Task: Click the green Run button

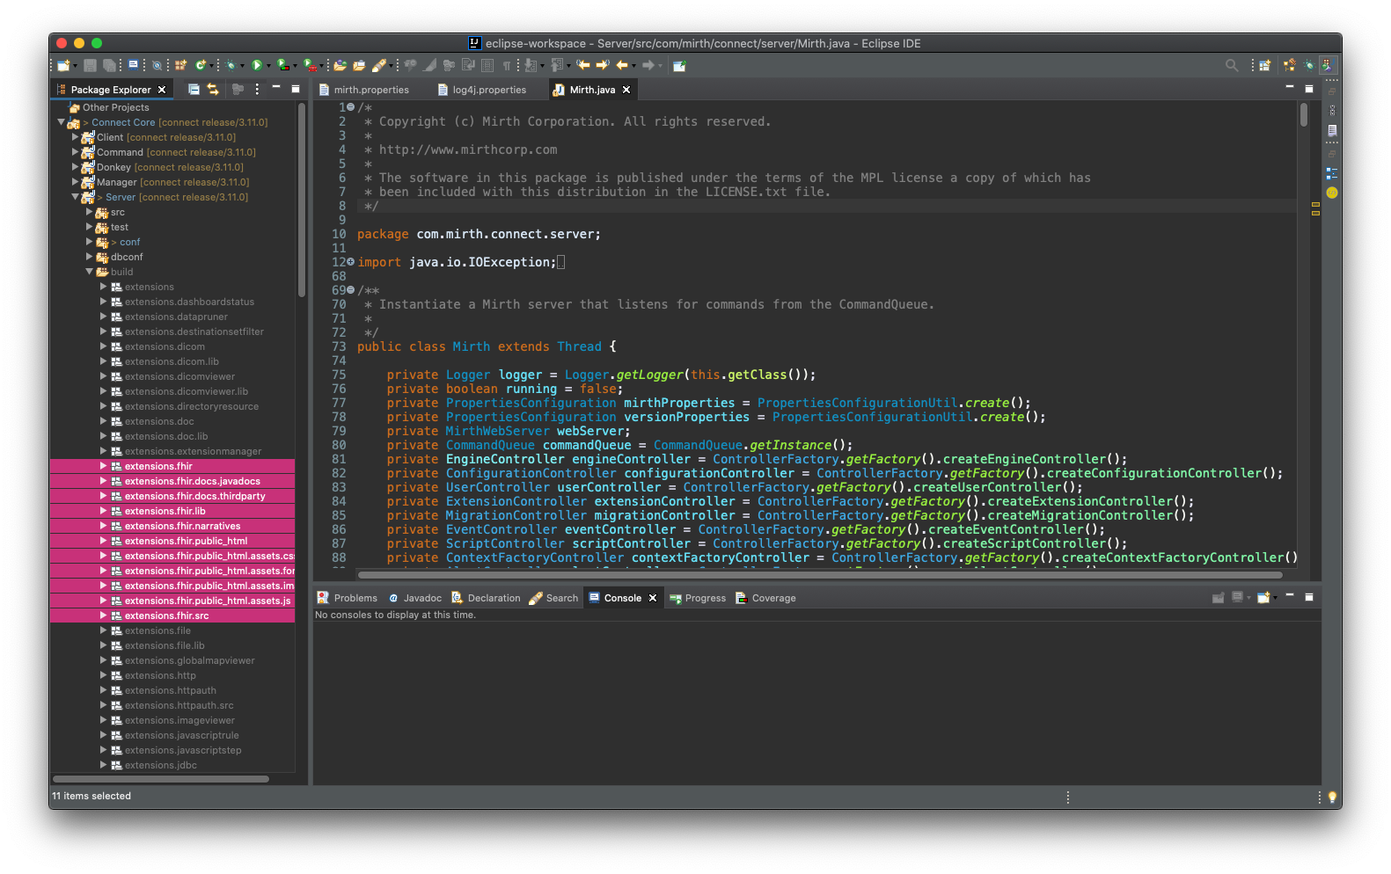Action: coord(257,65)
